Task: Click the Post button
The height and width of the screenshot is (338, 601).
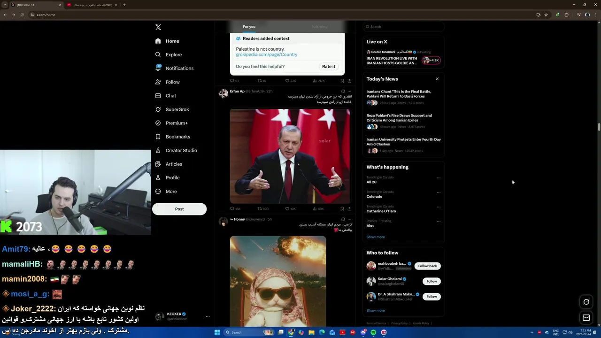Action: point(179,209)
